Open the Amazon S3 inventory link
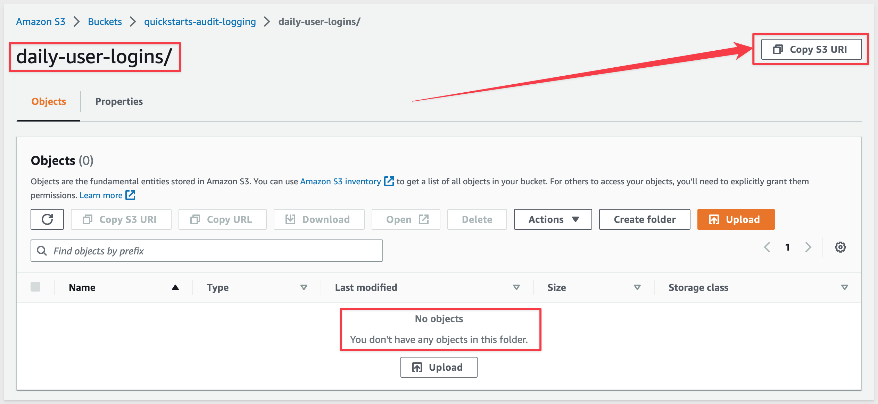This screenshot has height=404, width=878. point(341,181)
